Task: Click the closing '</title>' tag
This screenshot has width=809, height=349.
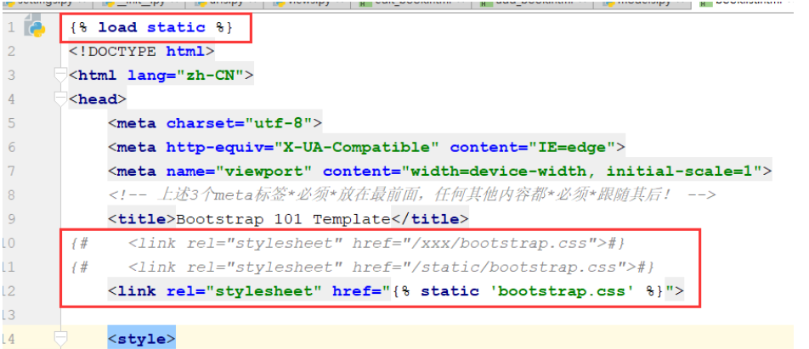Action: coord(429,219)
